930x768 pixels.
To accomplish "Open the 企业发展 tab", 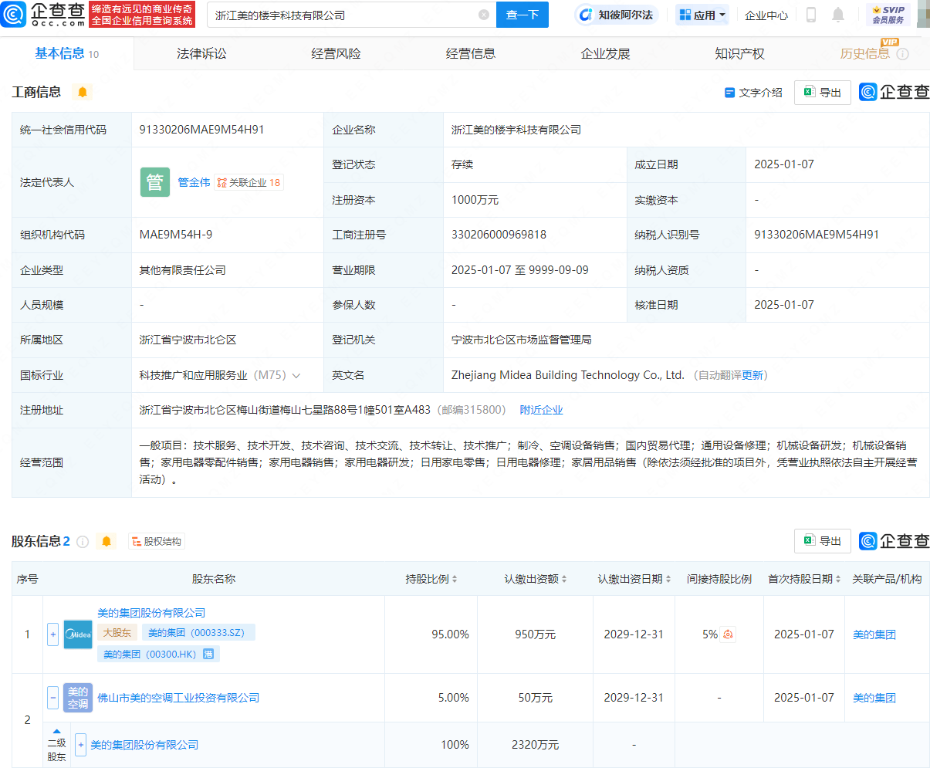I will pos(606,53).
